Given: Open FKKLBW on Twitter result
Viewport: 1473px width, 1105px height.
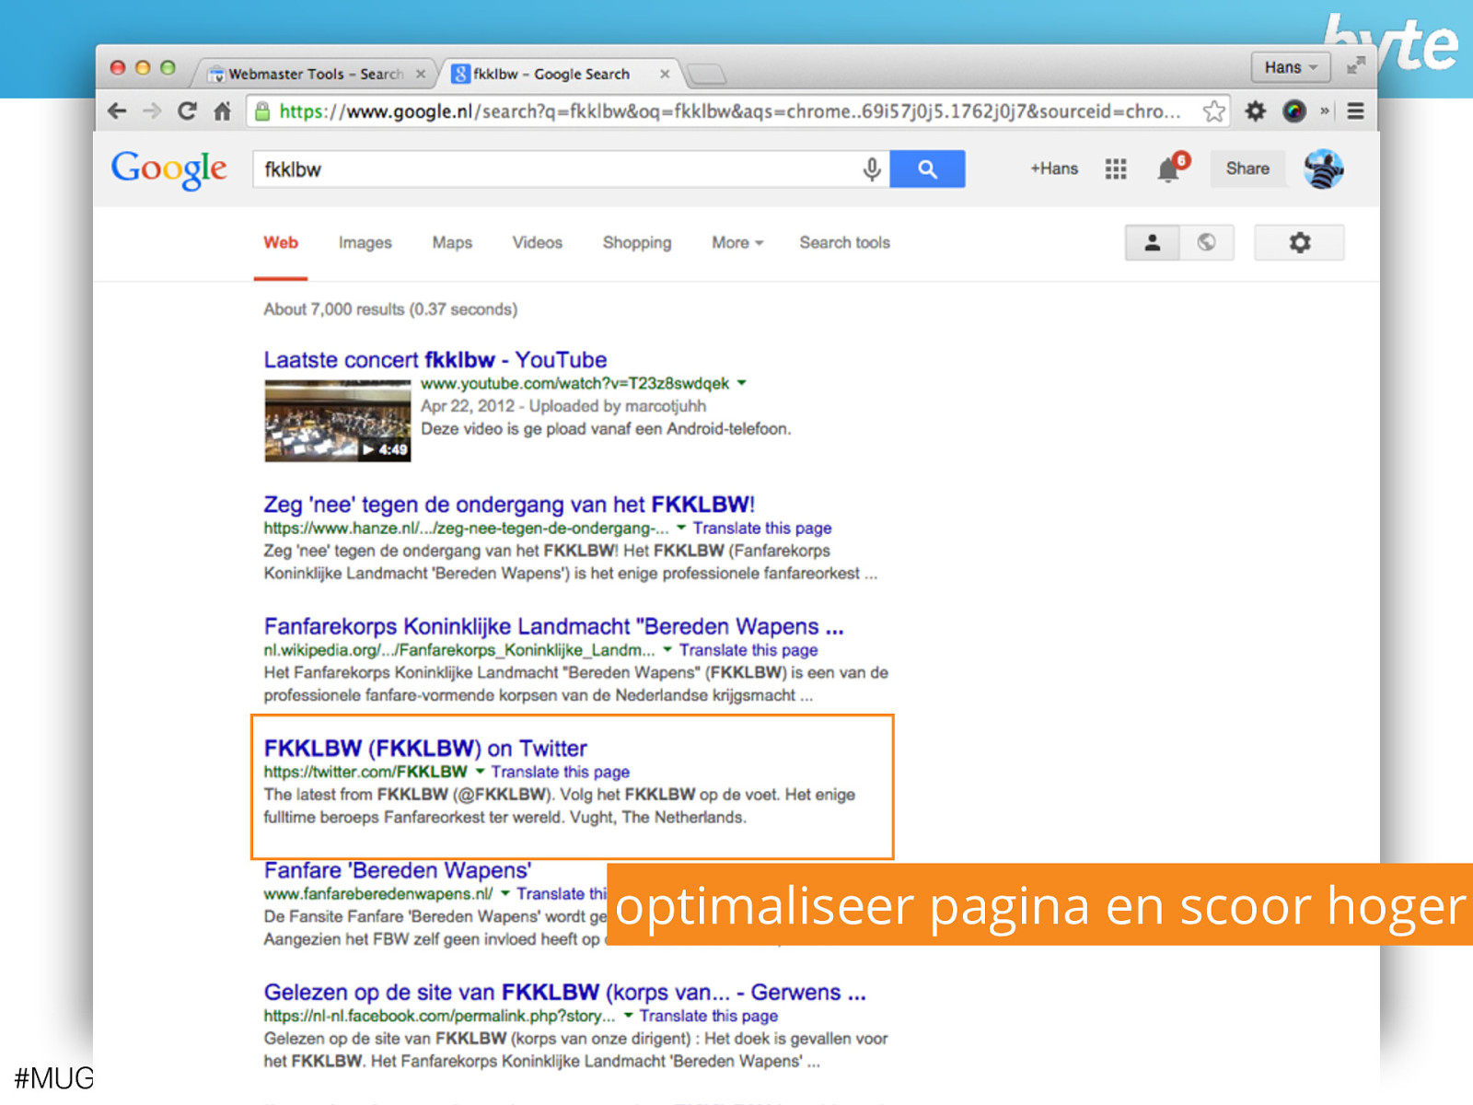Looking at the screenshot, I should [x=425, y=749].
